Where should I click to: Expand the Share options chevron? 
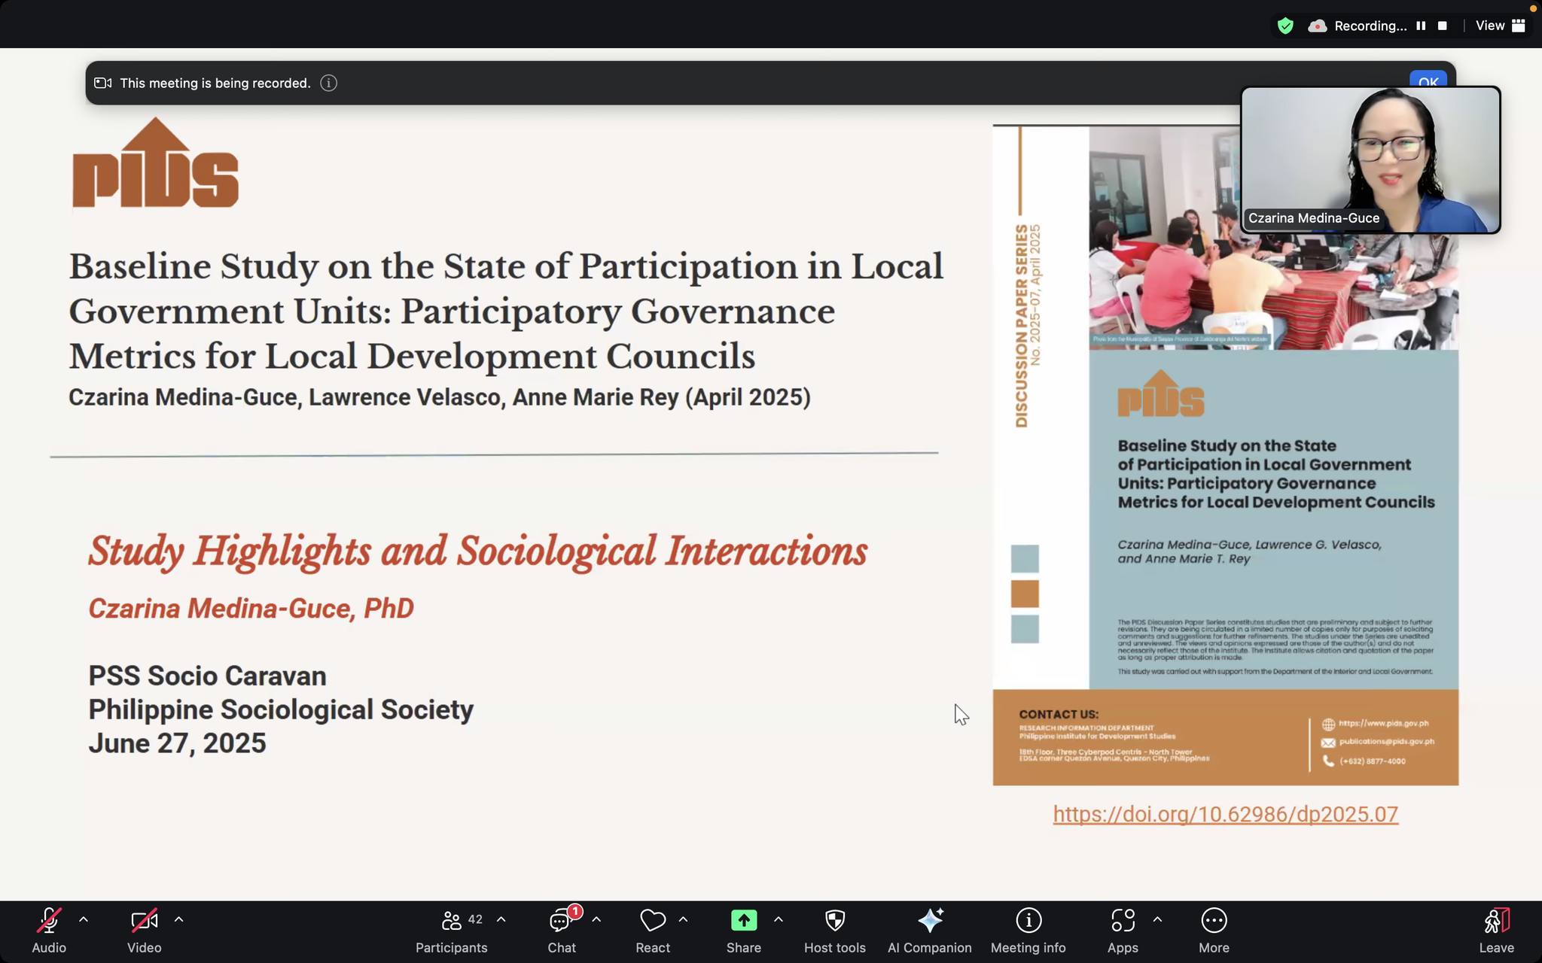tap(779, 919)
